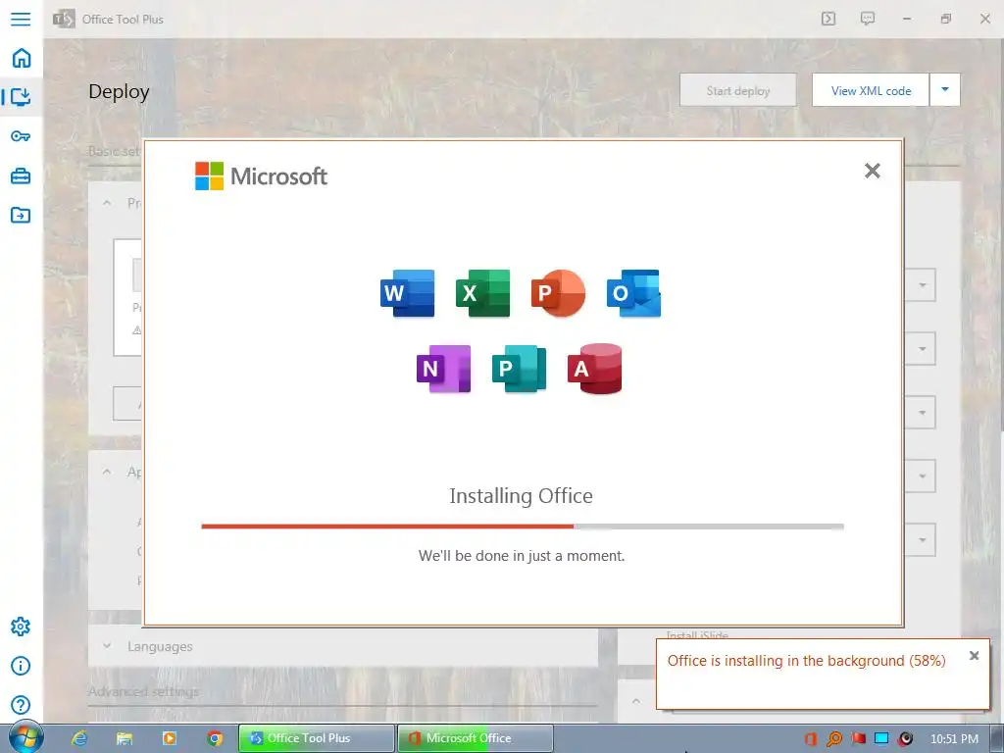Open the folder-arrow icon in the sidebar
Image resolution: width=1004 pixels, height=753 pixels.
21,215
